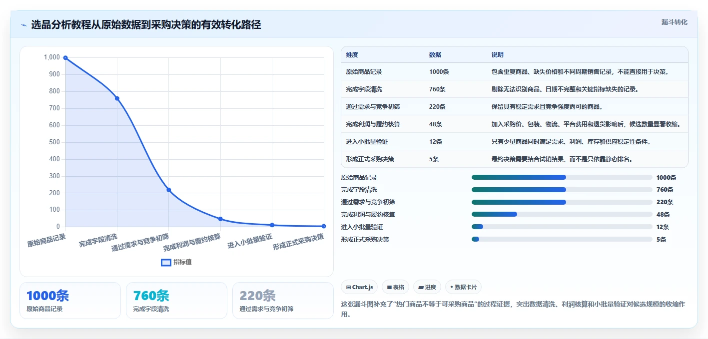
Task: Click the chart point for 完成利润与履约核算
Action: click(x=220, y=219)
